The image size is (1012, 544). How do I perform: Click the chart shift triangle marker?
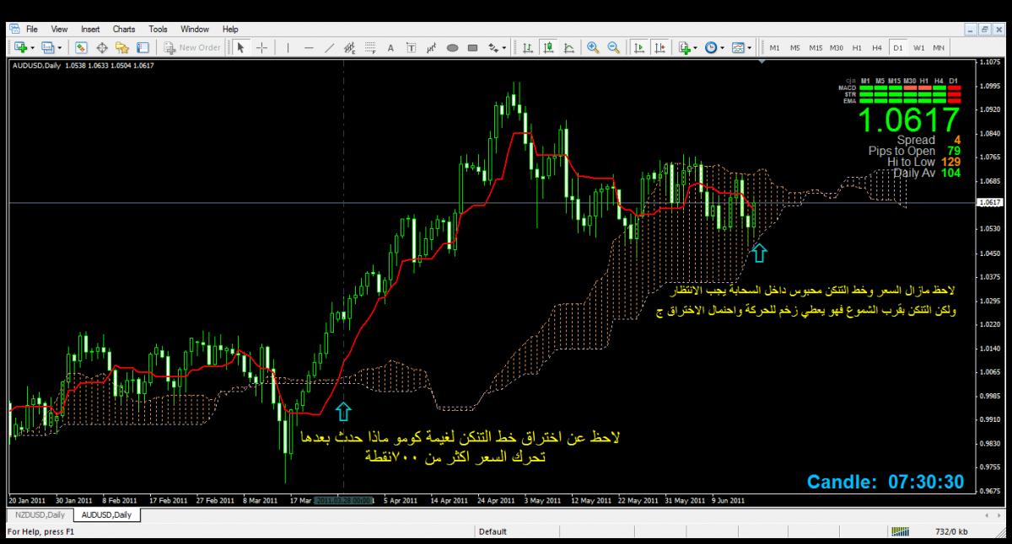[x=762, y=61]
